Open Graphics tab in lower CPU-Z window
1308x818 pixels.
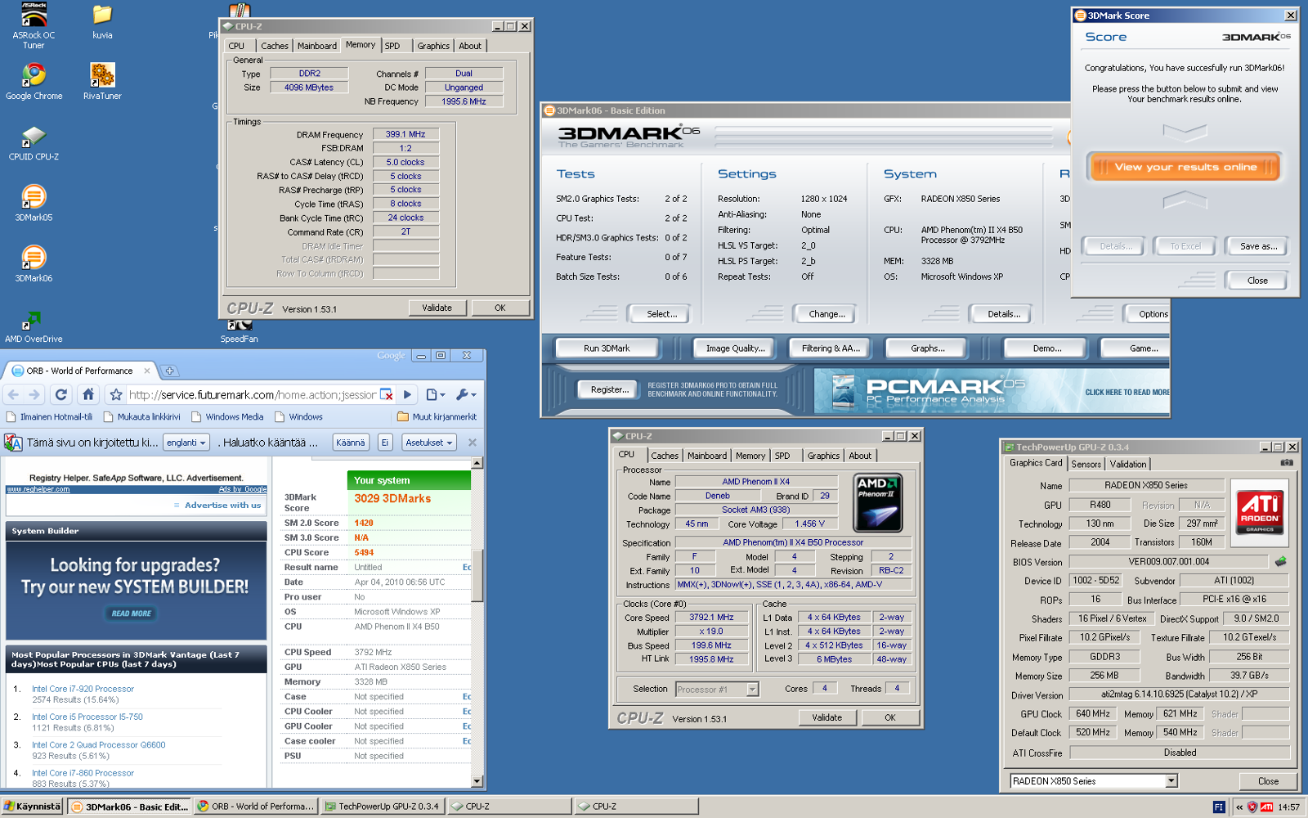[823, 456]
